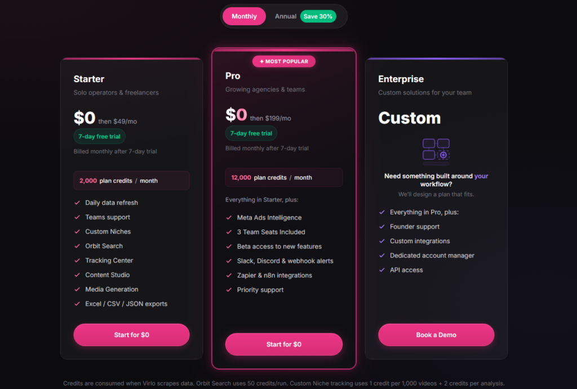Click the Most Popular badge

284,61
